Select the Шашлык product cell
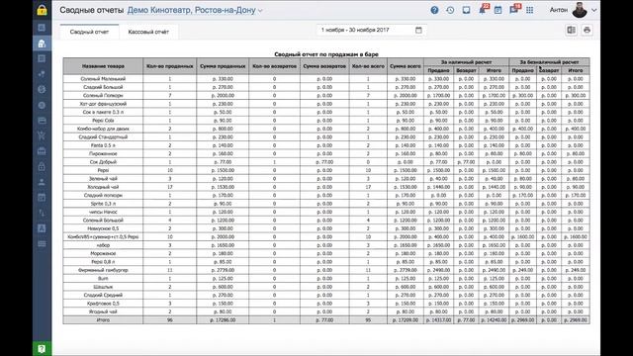The width and height of the screenshot is (633, 356). (x=103, y=287)
